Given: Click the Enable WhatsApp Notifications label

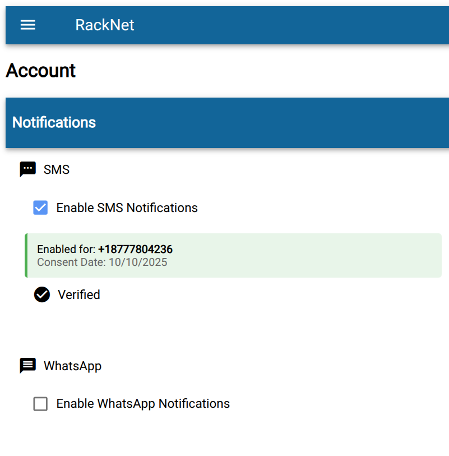Looking at the screenshot, I should click(143, 404).
